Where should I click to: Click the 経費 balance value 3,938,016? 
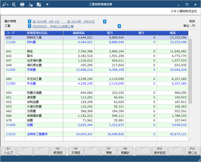coord(179,125)
